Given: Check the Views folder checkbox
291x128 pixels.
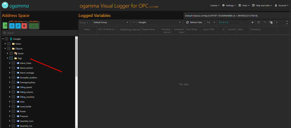Looking at the screenshot, I should pos(9,44).
